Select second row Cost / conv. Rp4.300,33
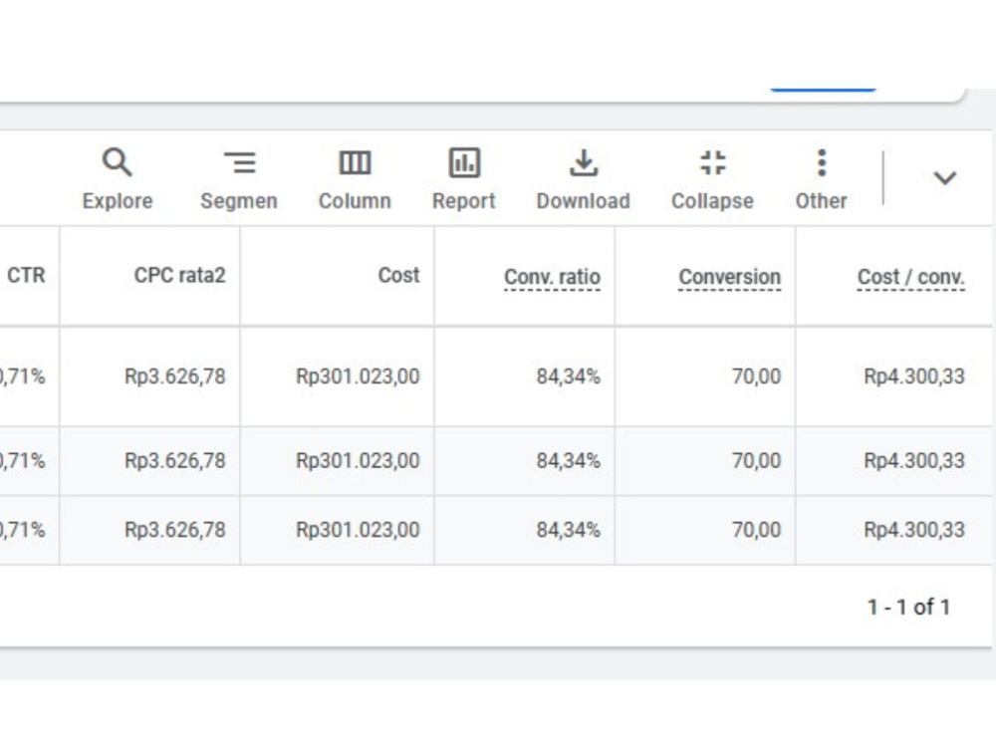This screenshot has height=747, width=996. pos(914,460)
